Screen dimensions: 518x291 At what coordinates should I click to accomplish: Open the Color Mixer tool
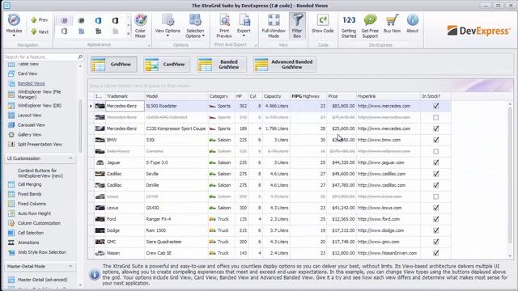pos(140,26)
